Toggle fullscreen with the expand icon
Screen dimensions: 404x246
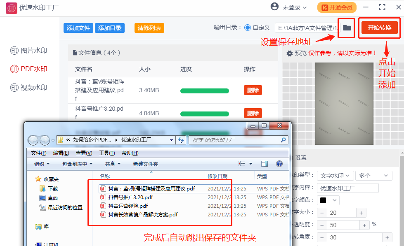pyautogui.click(x=382, y=7)
